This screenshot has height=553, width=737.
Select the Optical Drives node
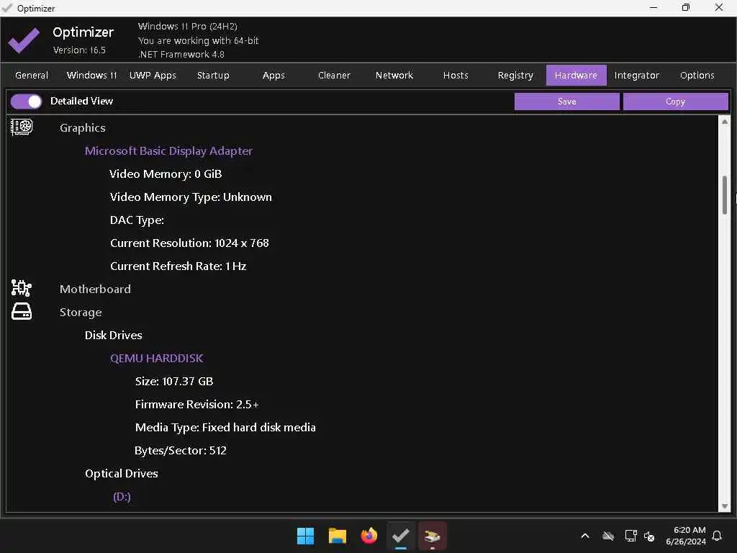click(x=121, y=474)
